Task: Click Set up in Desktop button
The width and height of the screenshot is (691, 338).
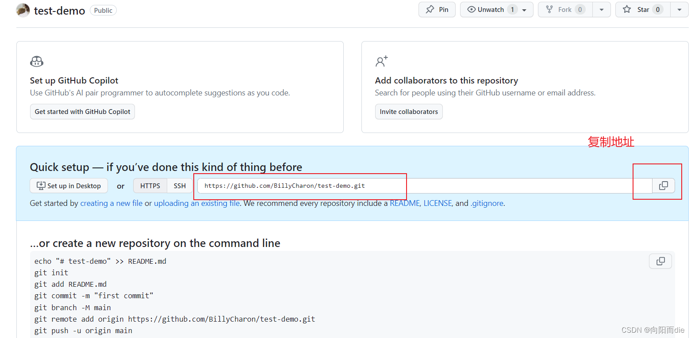Action: click(69, 186)
